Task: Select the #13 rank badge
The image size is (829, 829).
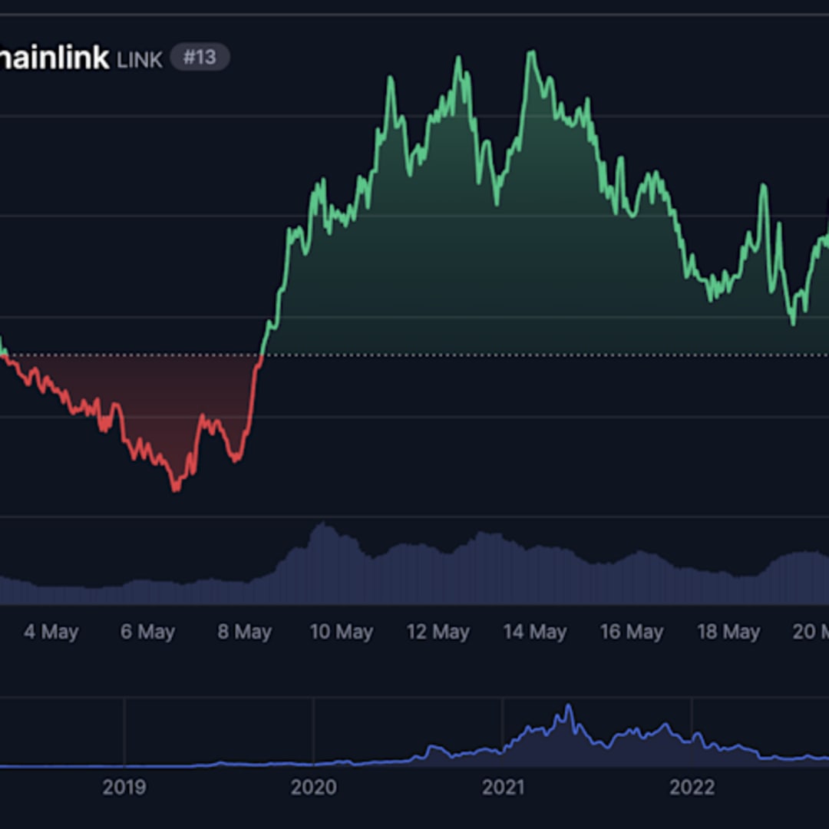Action: click(201, 56)
